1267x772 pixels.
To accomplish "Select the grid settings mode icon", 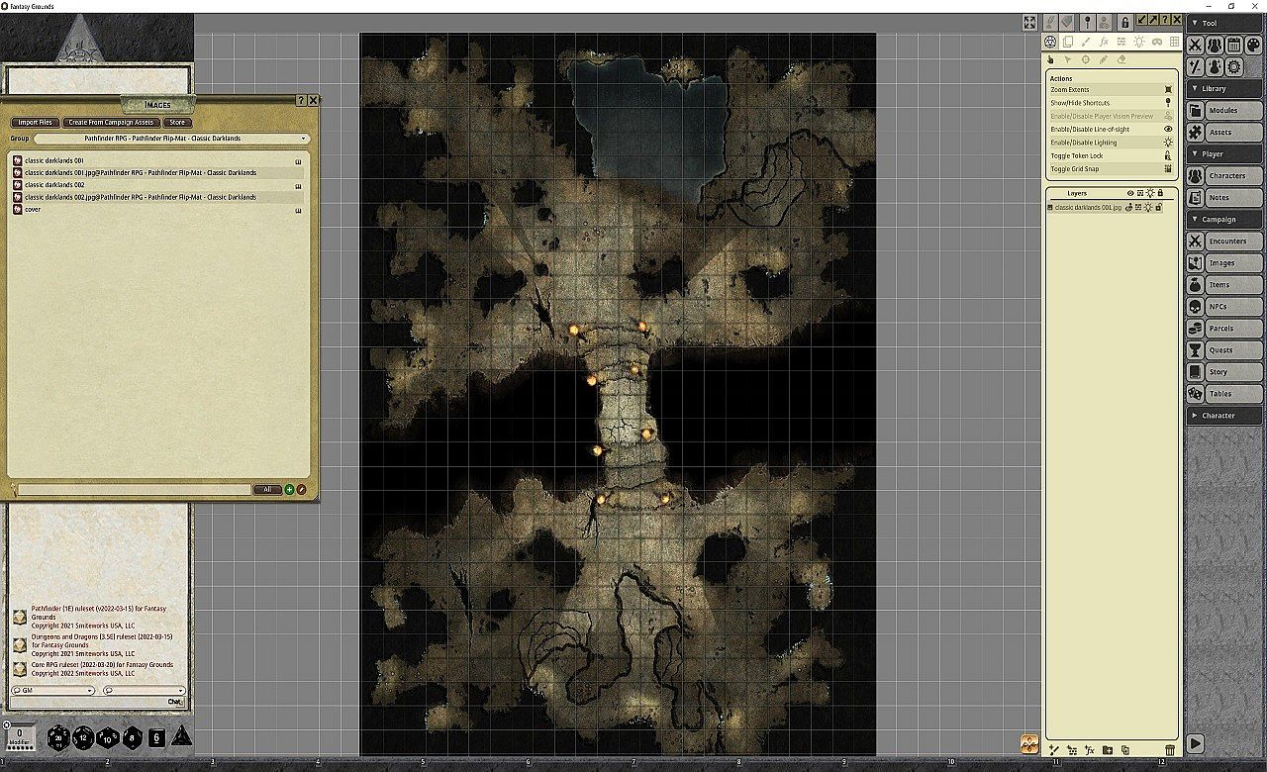I will (1175, 42).
